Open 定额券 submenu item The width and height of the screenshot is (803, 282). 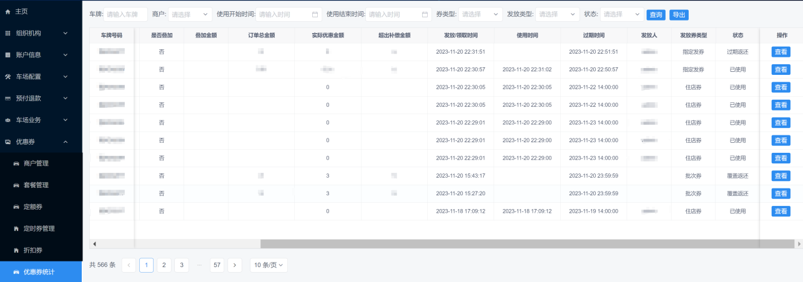click(41, 207)
